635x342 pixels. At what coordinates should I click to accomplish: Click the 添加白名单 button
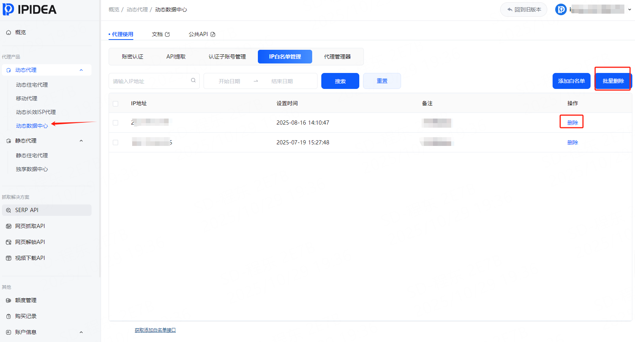tap(571, 81)
